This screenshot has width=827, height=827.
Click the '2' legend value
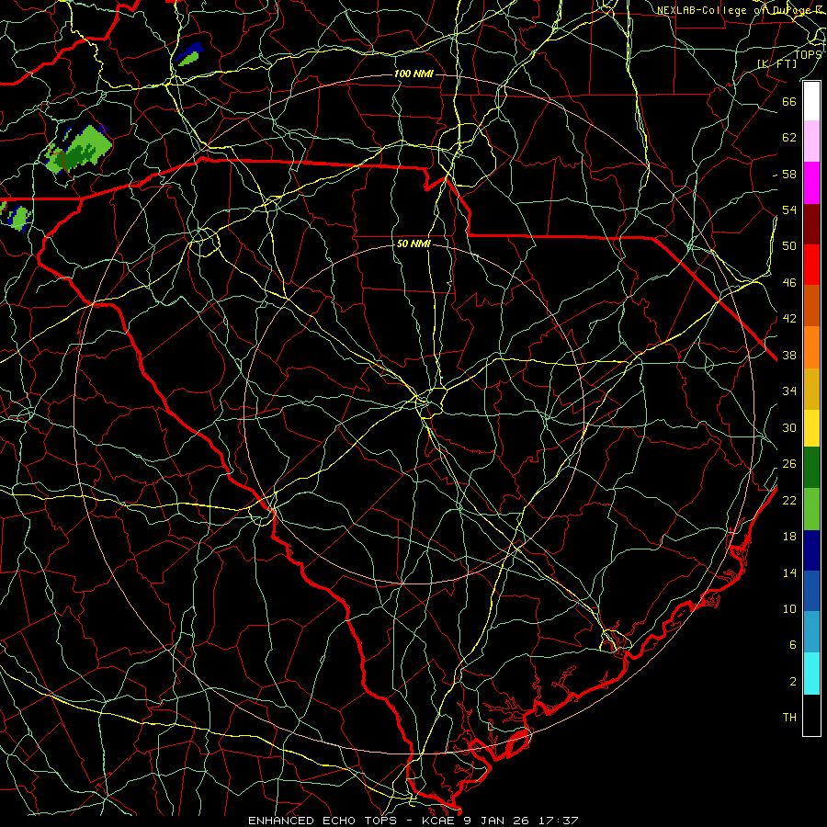pos(793,682)
